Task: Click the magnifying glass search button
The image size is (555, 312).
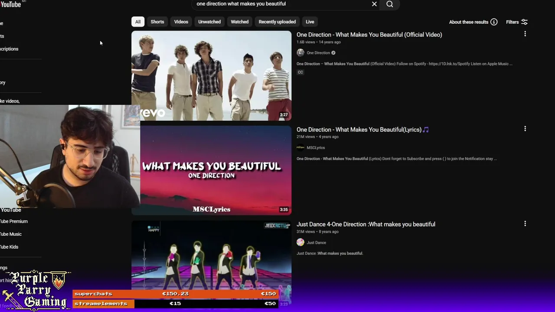Action: click(x=390, y=4)
